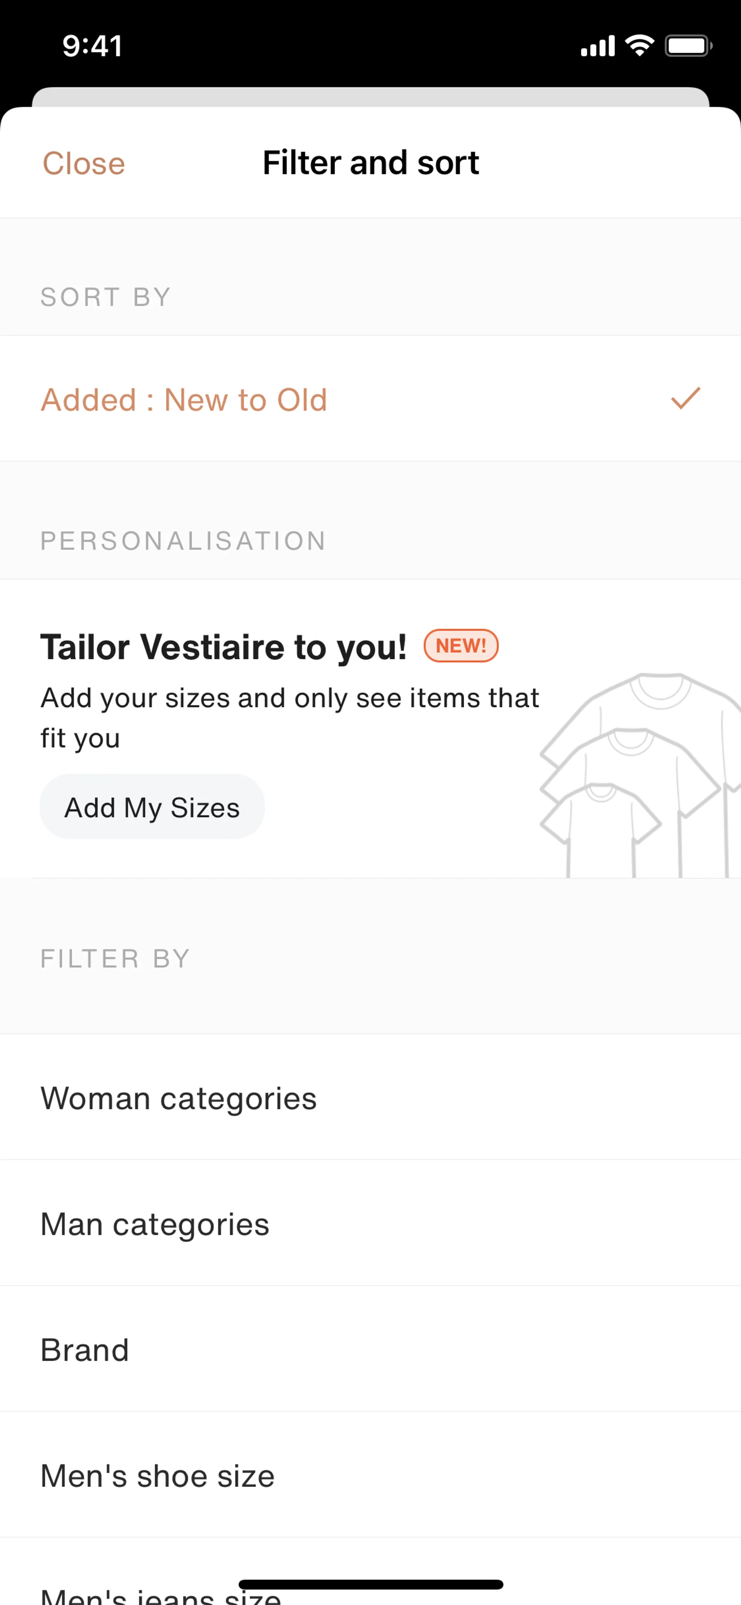The height and width of the screenshot is (1605, 741).
Task: Tap the checkmark next to New to Old
Action: 685,399
